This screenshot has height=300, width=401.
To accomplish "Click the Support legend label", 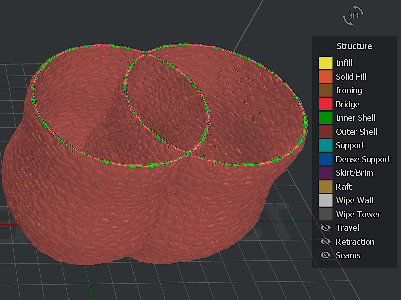I will (x=350, y=145).
